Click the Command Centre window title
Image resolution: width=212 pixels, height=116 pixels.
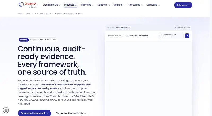click(x=123, y=28)
